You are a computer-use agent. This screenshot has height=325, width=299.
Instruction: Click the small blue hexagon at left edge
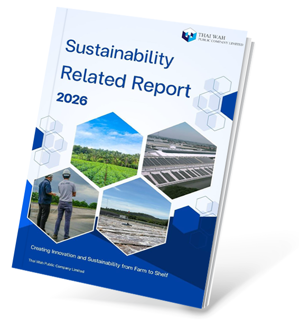(x=37, y=139)
